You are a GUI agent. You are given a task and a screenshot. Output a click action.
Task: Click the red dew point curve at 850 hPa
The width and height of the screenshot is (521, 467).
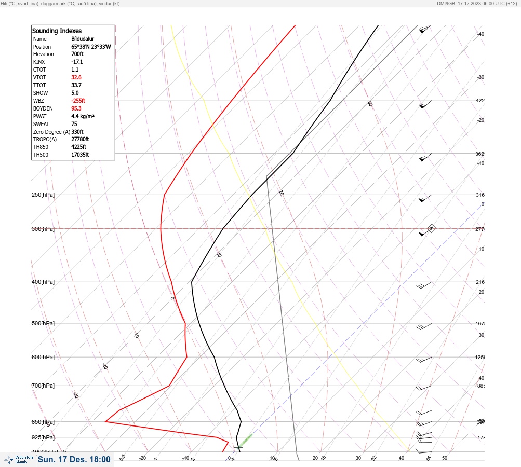(105, 421)
